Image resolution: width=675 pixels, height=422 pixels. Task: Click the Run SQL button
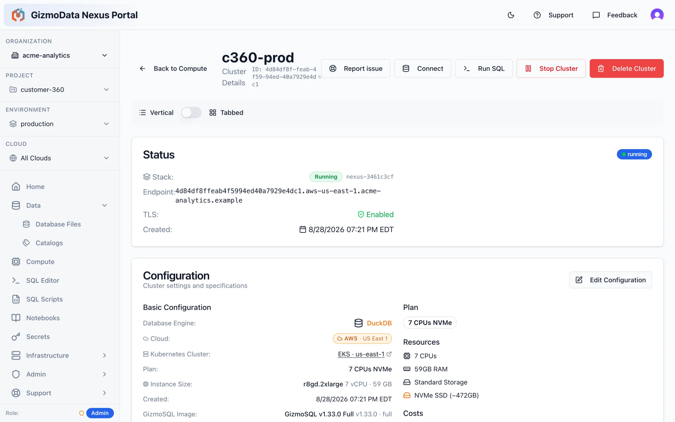coord(484,69)
